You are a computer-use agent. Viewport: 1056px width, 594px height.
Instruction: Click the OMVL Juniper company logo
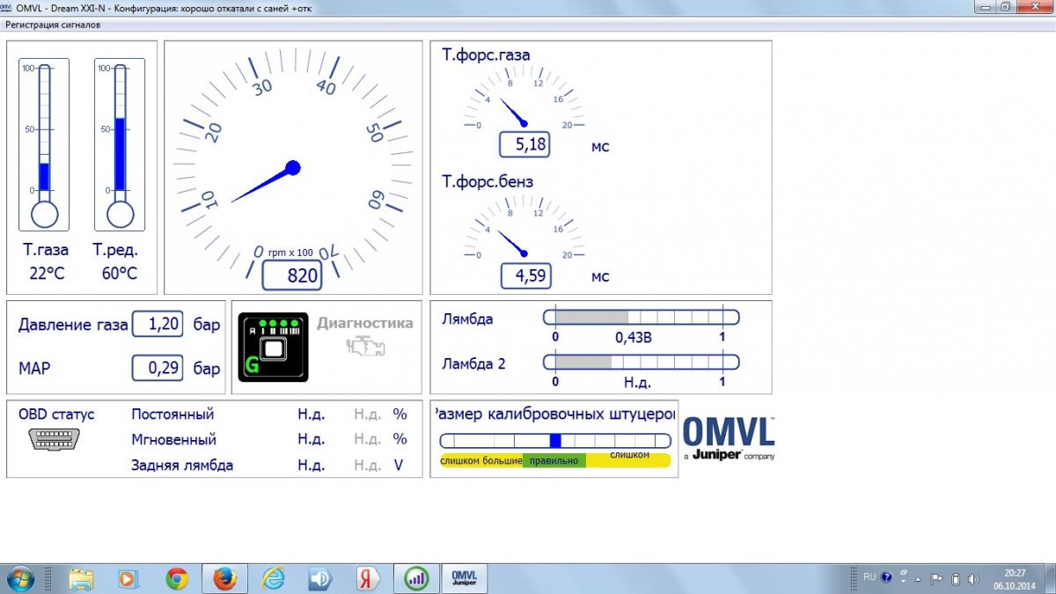pyautogui.click(x=728, y=437)
